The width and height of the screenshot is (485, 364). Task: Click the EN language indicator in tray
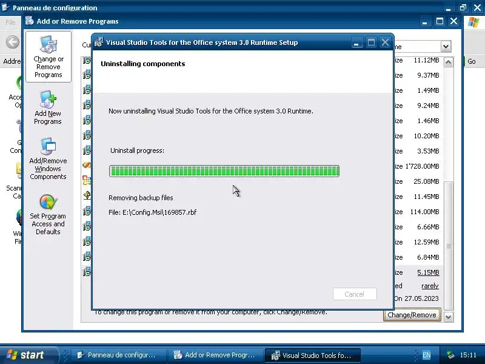[x=426, y=355]
